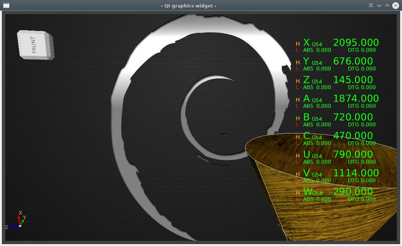Select the A axis letter label

pos(307,98)
